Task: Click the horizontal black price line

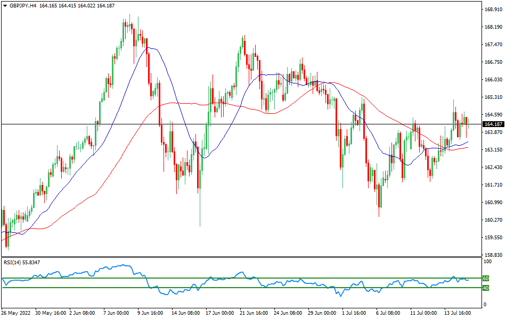Action: [x=240, y=124]
